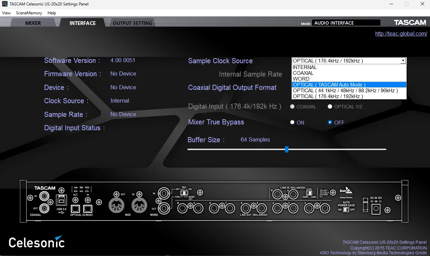Click the Firmware Version label
This screenshot has width=430, height=256.
73,74
